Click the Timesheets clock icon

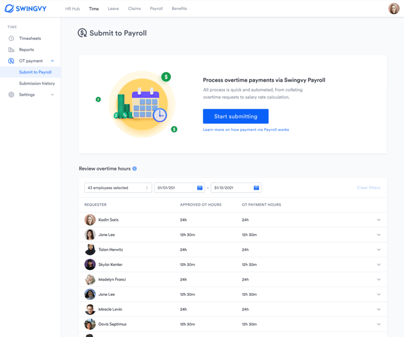coord(11,38)
